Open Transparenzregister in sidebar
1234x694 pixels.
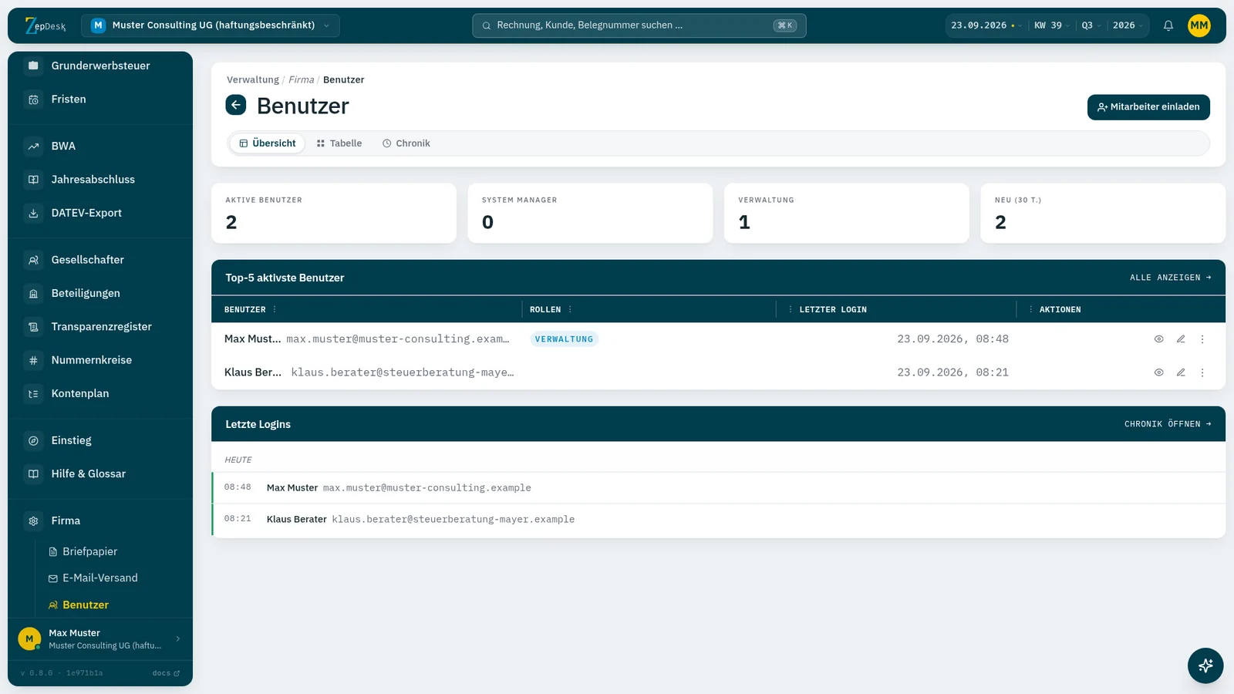[x=100, y=327]
